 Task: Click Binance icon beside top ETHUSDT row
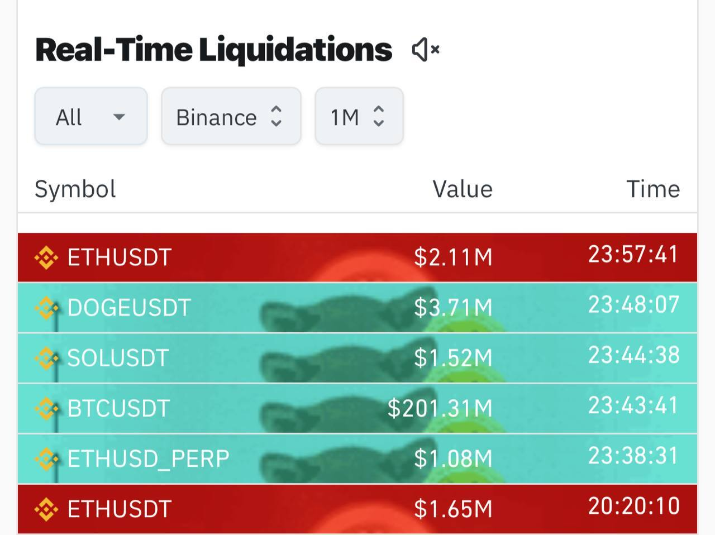(x=46, y=257)
